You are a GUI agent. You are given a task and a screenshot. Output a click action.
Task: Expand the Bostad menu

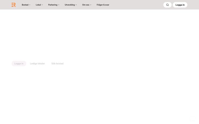(x=26, y=5)
